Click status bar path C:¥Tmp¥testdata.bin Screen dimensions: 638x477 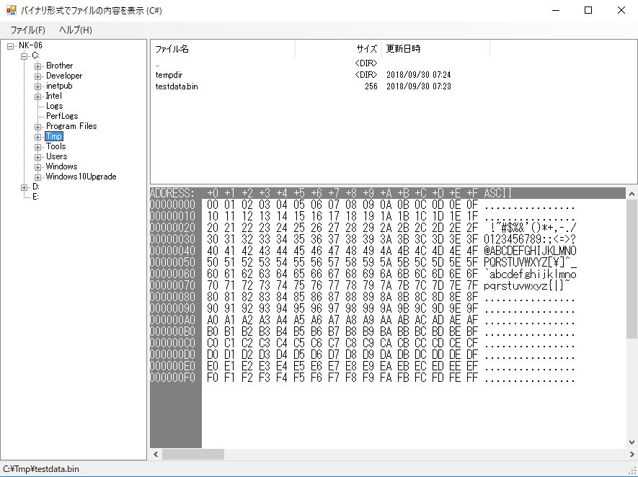tap(41, 469)
